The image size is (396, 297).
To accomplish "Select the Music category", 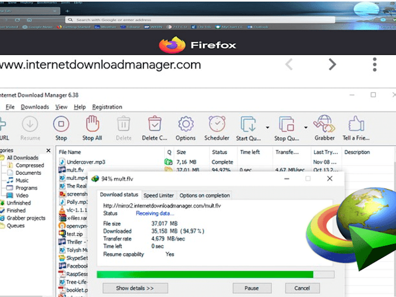I will (x=22, y=180).
